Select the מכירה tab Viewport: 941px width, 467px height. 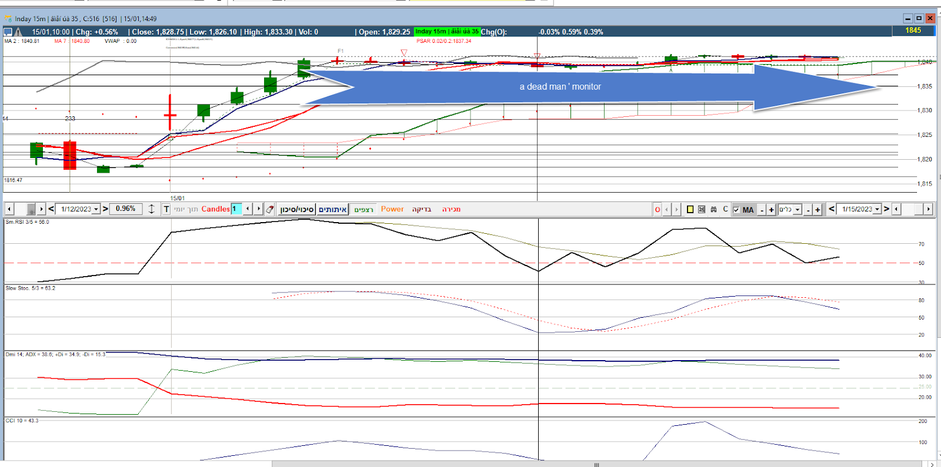coord(451,209)
